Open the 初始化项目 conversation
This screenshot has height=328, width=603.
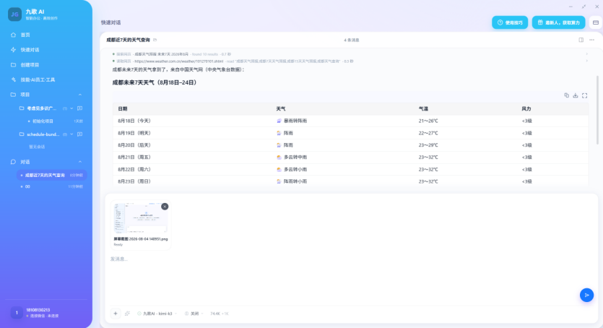(43, 121)
